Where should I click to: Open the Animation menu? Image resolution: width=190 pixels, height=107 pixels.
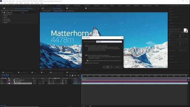pyautogui.click(x=26, y=3)
